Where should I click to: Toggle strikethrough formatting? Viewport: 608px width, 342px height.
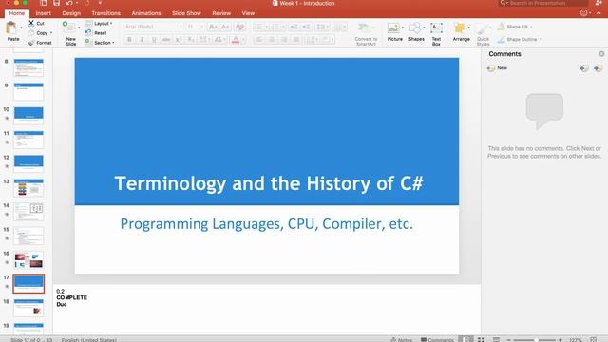166,39
